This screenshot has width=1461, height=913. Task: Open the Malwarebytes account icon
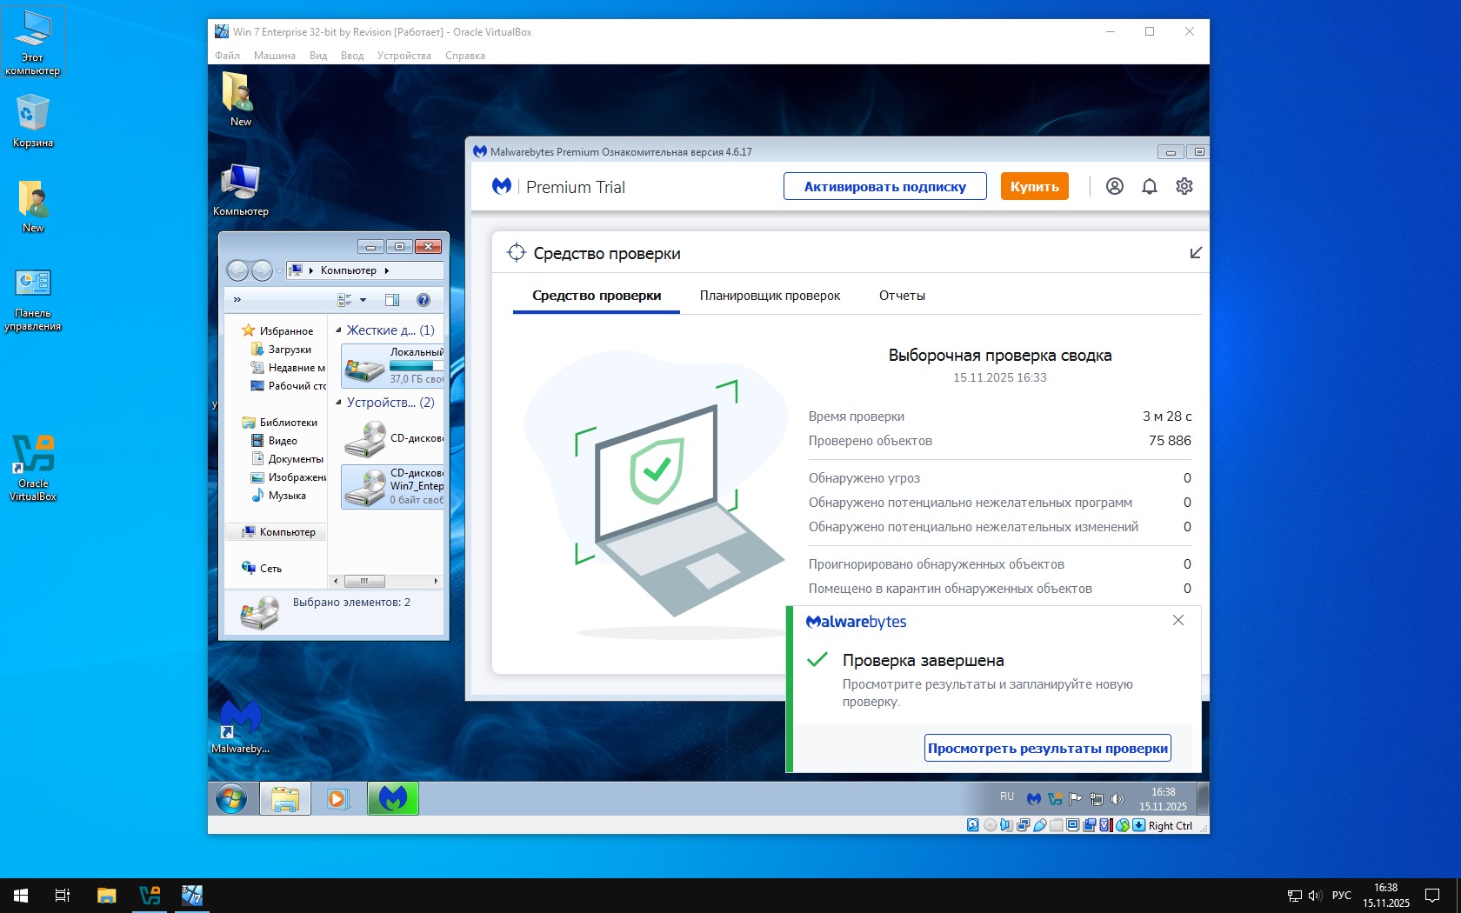pyautogui.click(x=1114, y=186)
